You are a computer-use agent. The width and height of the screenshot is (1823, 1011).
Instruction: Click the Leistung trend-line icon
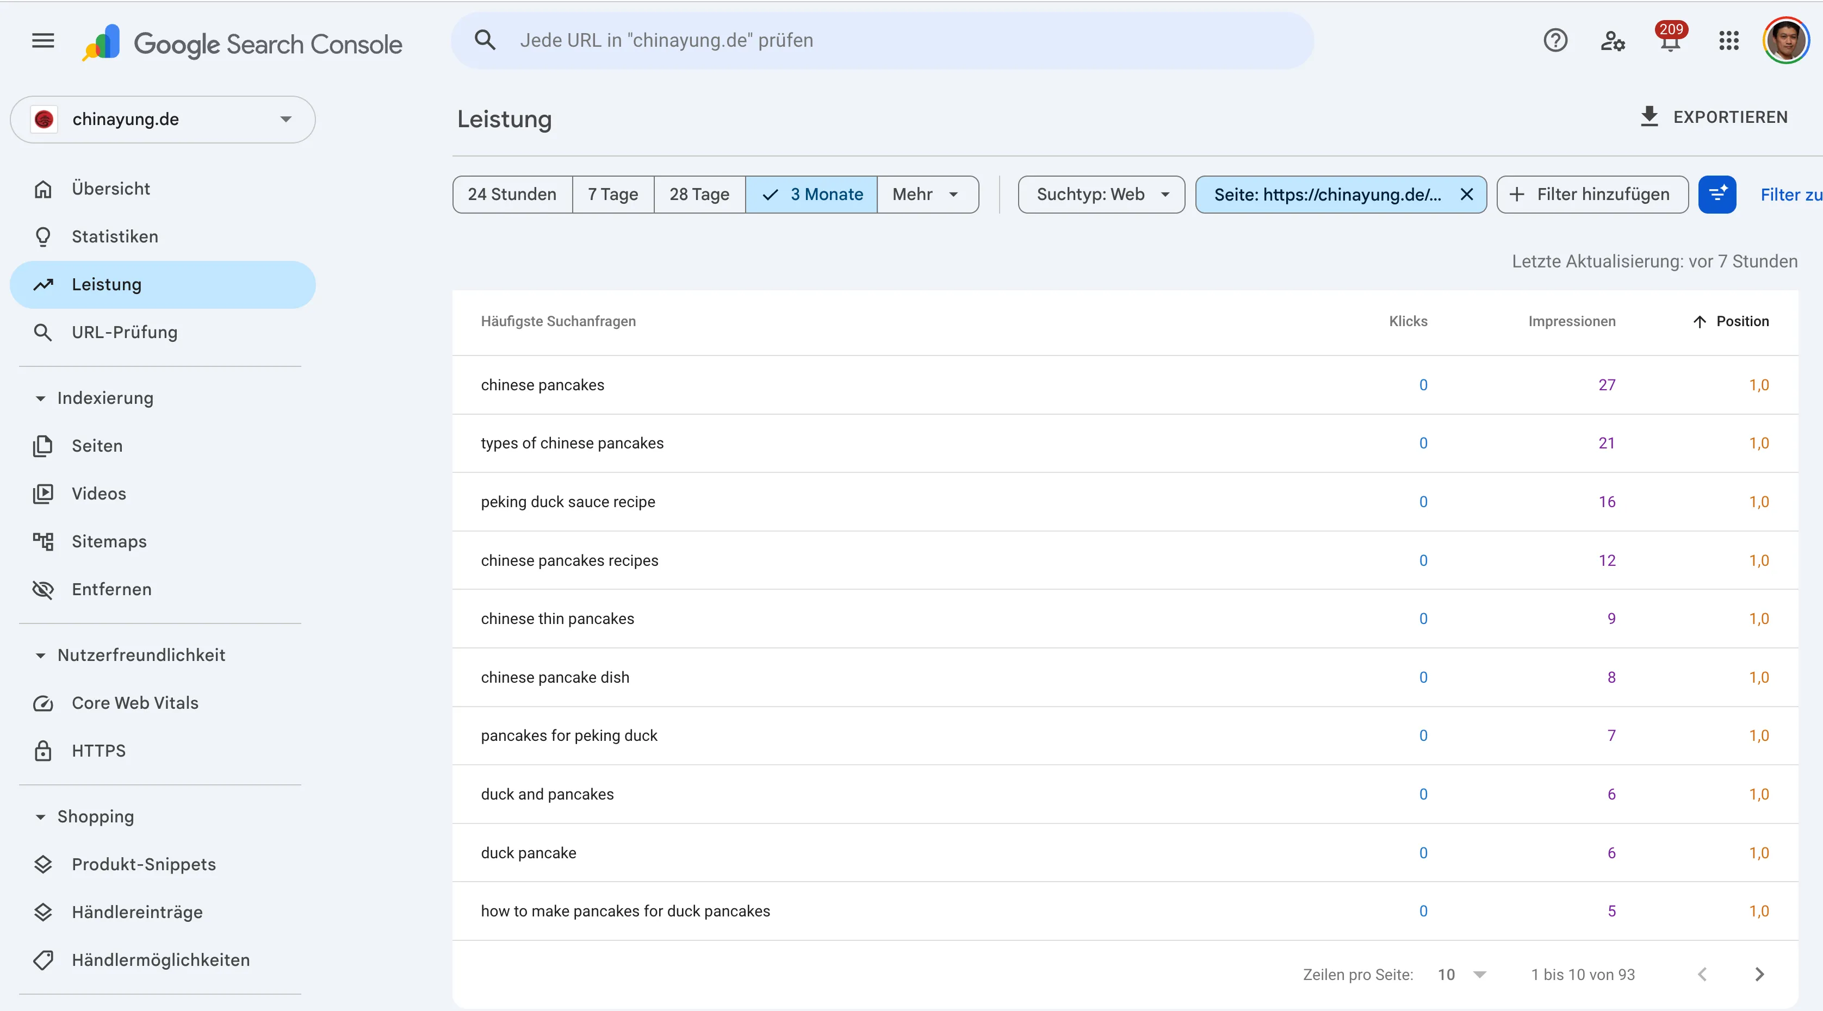point(43,284)
